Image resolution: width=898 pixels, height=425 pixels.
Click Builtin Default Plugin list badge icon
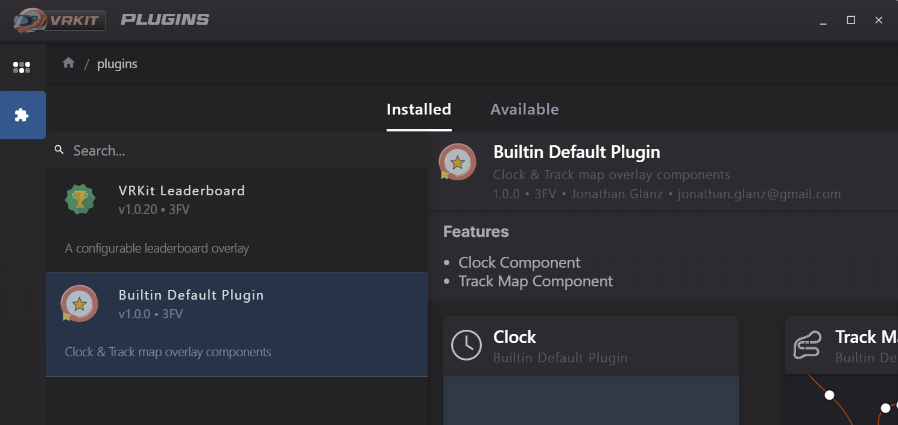(79, 303)
